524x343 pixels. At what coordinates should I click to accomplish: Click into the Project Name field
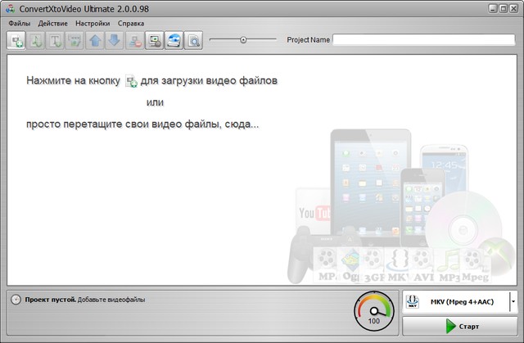[x=423, y=39]
